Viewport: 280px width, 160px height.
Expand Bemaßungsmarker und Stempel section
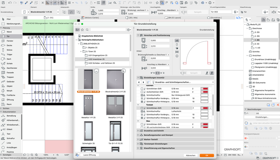(138, 135)
